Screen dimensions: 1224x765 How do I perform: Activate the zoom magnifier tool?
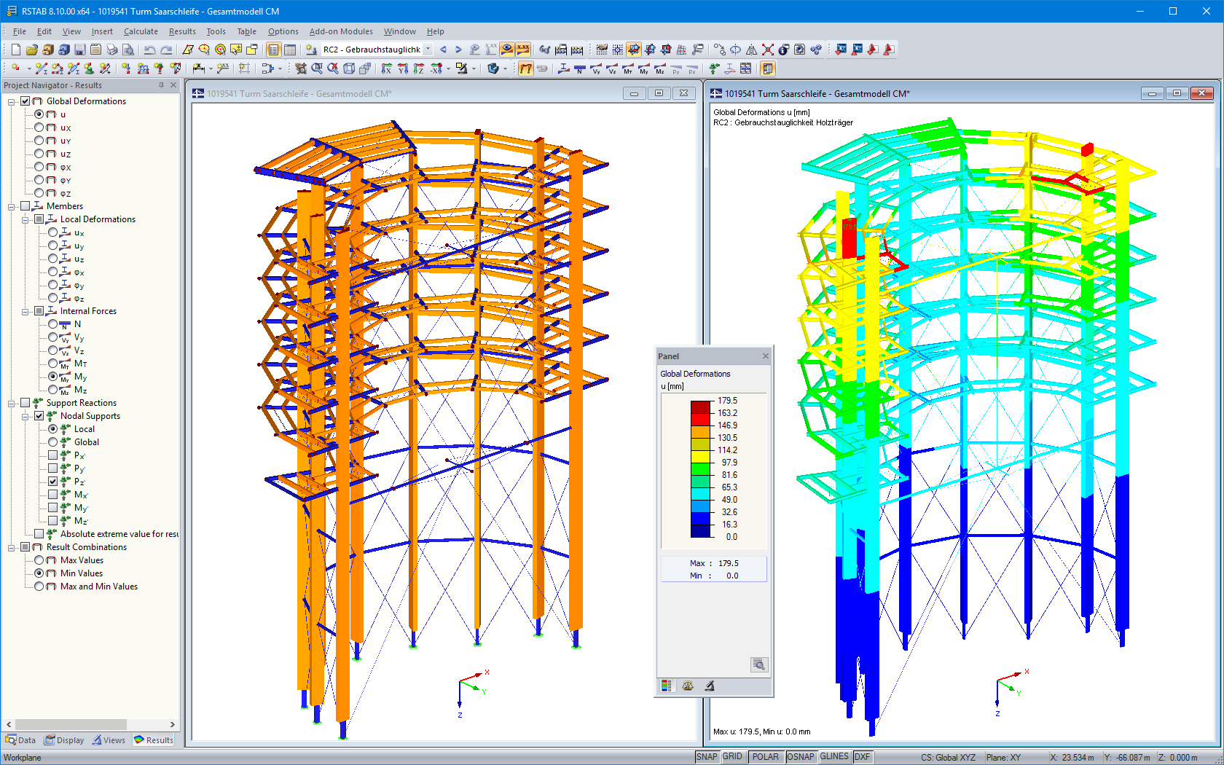[x=316, y=68]
